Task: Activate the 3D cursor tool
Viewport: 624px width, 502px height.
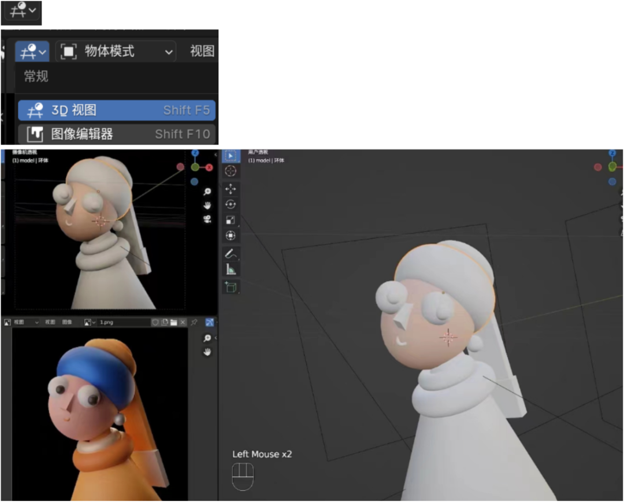Action: (x=231, y=171)
